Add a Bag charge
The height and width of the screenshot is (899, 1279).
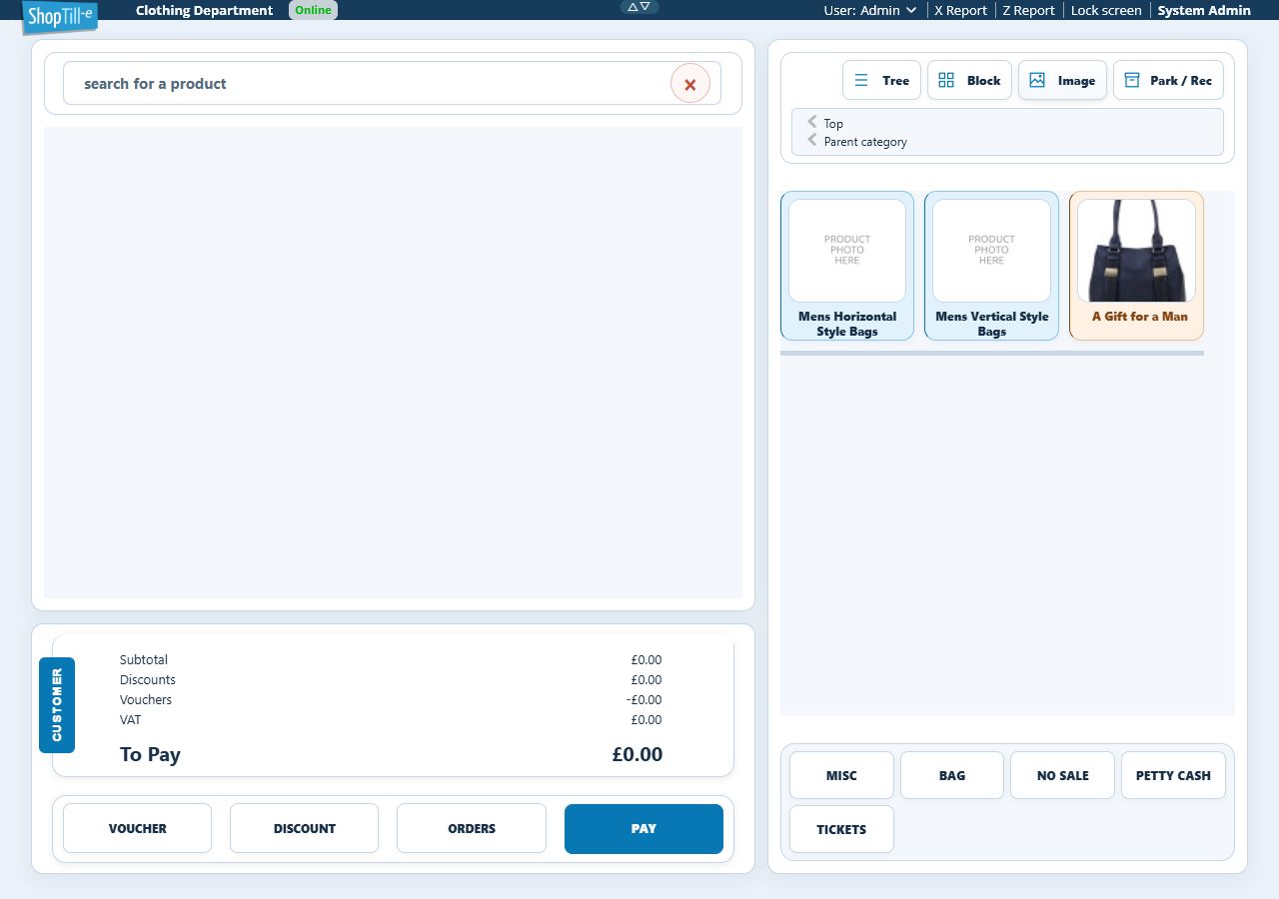pyautogui.click(x=952, y=775)
